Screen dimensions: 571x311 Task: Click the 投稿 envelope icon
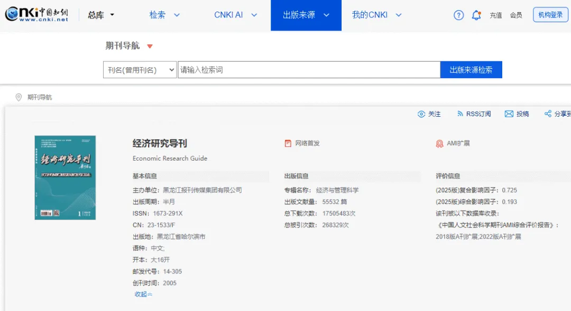point(509,114)
